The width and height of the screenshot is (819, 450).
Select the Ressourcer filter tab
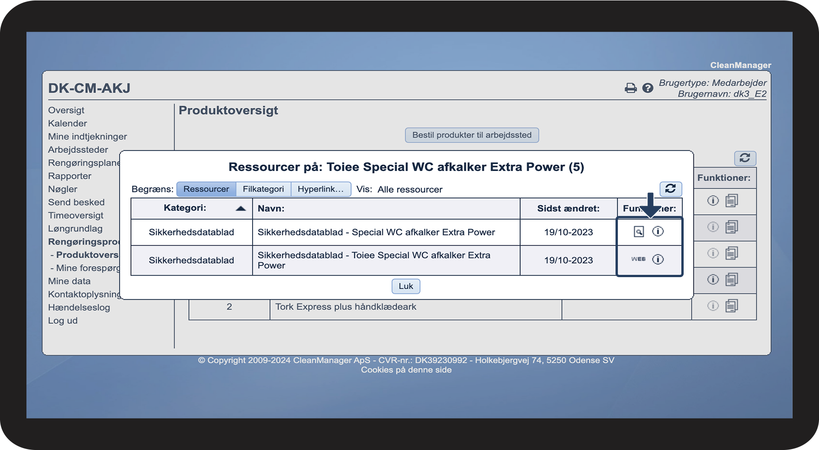click(x=206, y=189)
